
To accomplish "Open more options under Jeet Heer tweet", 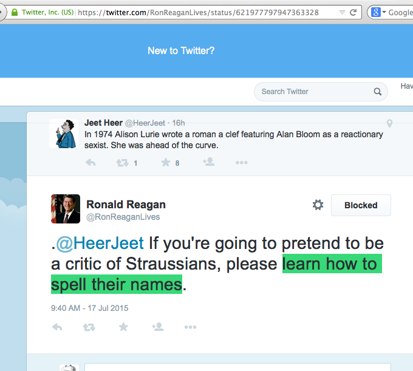I will pos(242,163).
